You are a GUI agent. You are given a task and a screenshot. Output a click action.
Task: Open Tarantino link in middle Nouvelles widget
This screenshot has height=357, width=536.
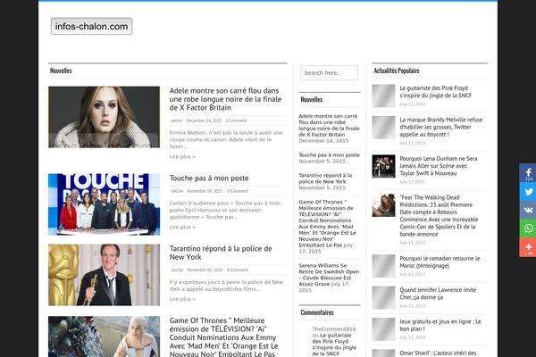pyautogui.click(x=325, y=178)
